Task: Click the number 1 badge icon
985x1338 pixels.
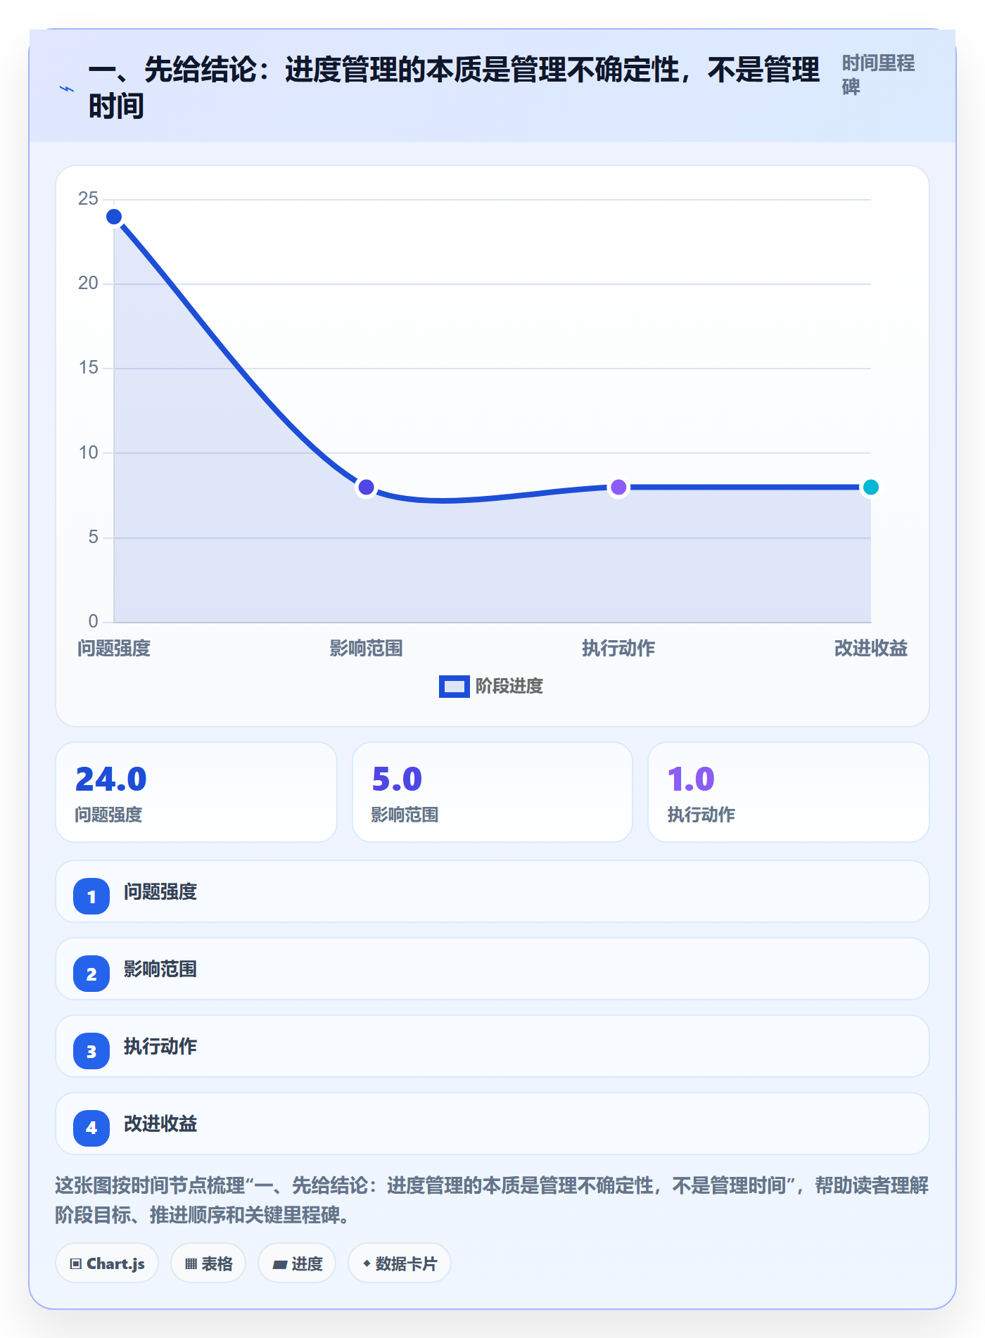Action: pos(91,896)
